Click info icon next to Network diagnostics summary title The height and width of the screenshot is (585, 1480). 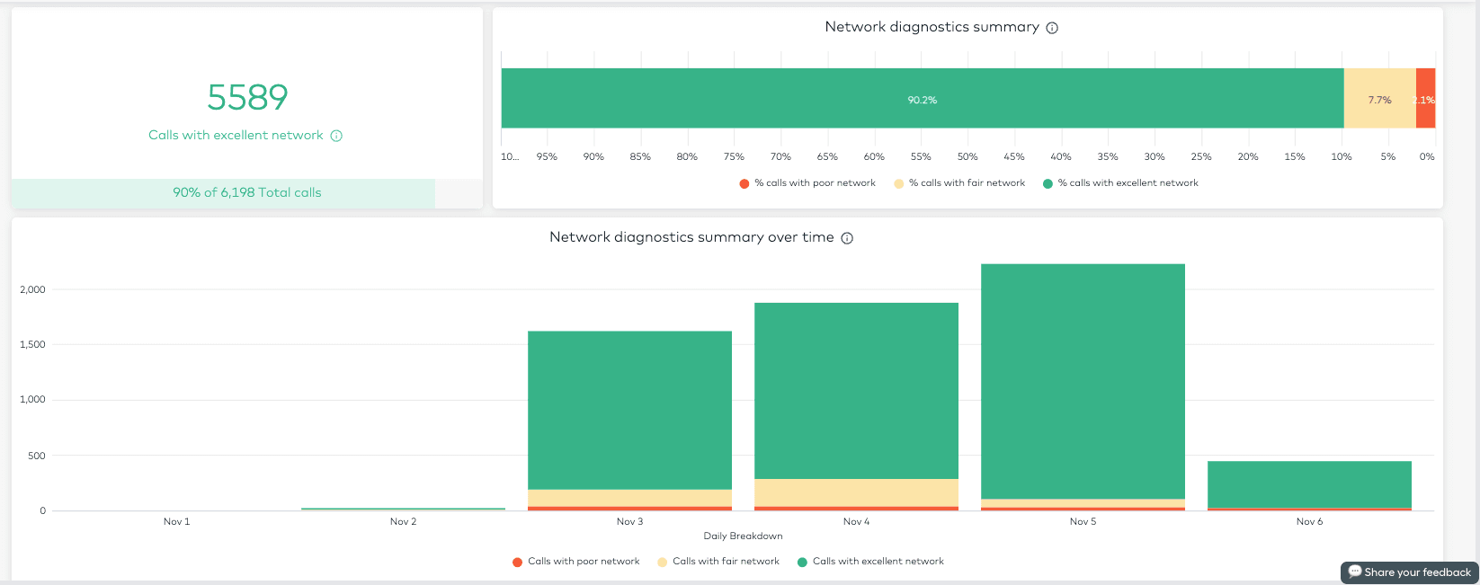1052,28
